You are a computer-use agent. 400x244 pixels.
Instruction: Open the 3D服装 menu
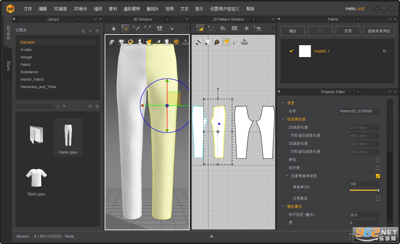click(60, 9)
